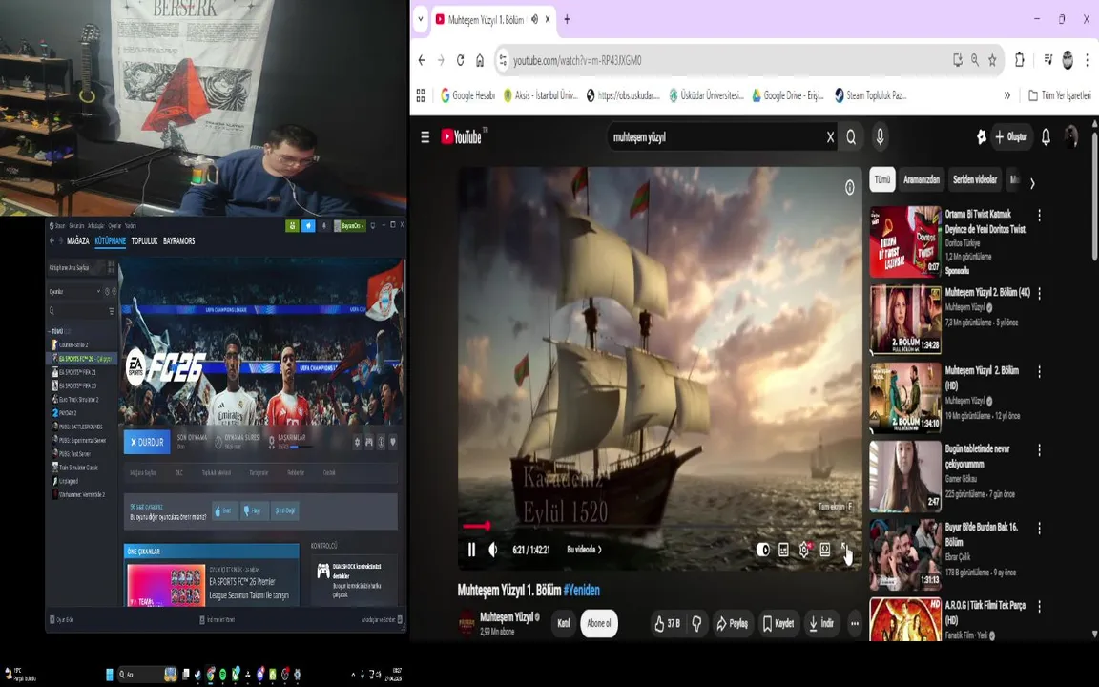This screenshot has width=1099, height=687.
Task: Click the Chrome address bar URL
Action: pos(577,61)
